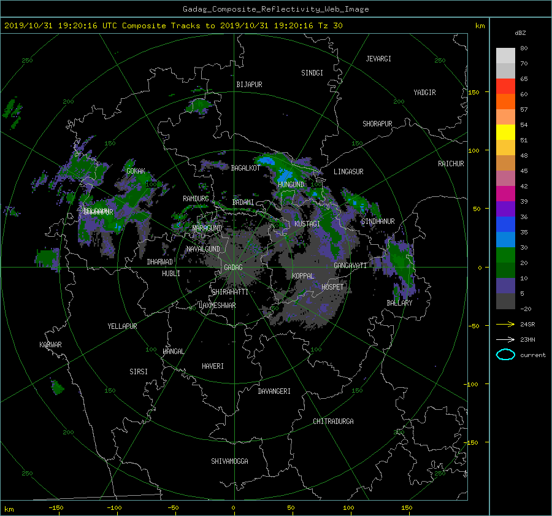Click the yellow 24SR arrow legend icon
This screenshot has width=552, height=516.
505,324
